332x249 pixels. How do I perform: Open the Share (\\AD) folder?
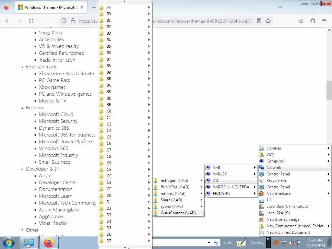(178, 200)
